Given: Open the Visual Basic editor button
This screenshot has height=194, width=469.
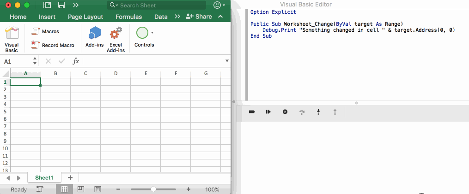Looking at the screenshot, I should (12, 39).
